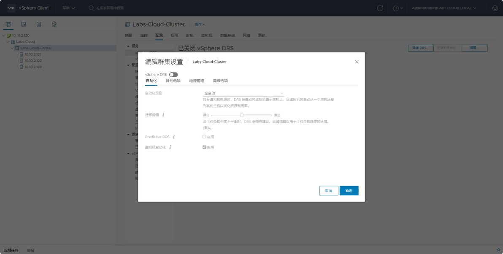Click the info icon next to Predictive DRS
The width and height of the screenshot is (503, 254).
coord(174,137)
